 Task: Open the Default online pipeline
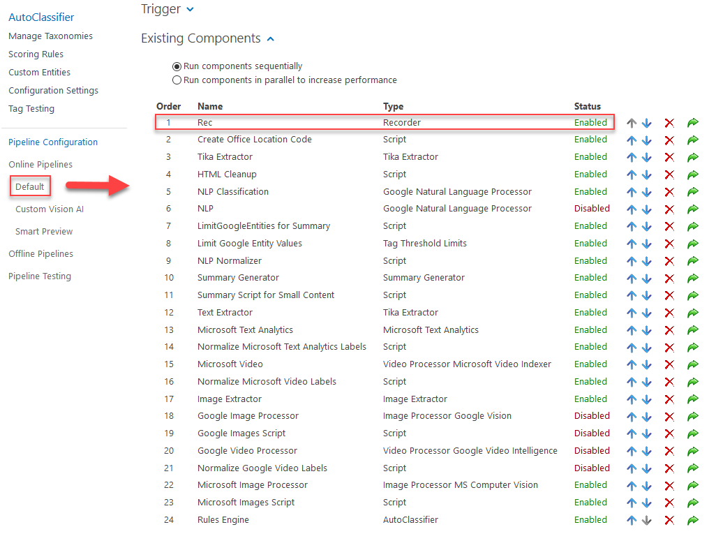click(30, 186)
